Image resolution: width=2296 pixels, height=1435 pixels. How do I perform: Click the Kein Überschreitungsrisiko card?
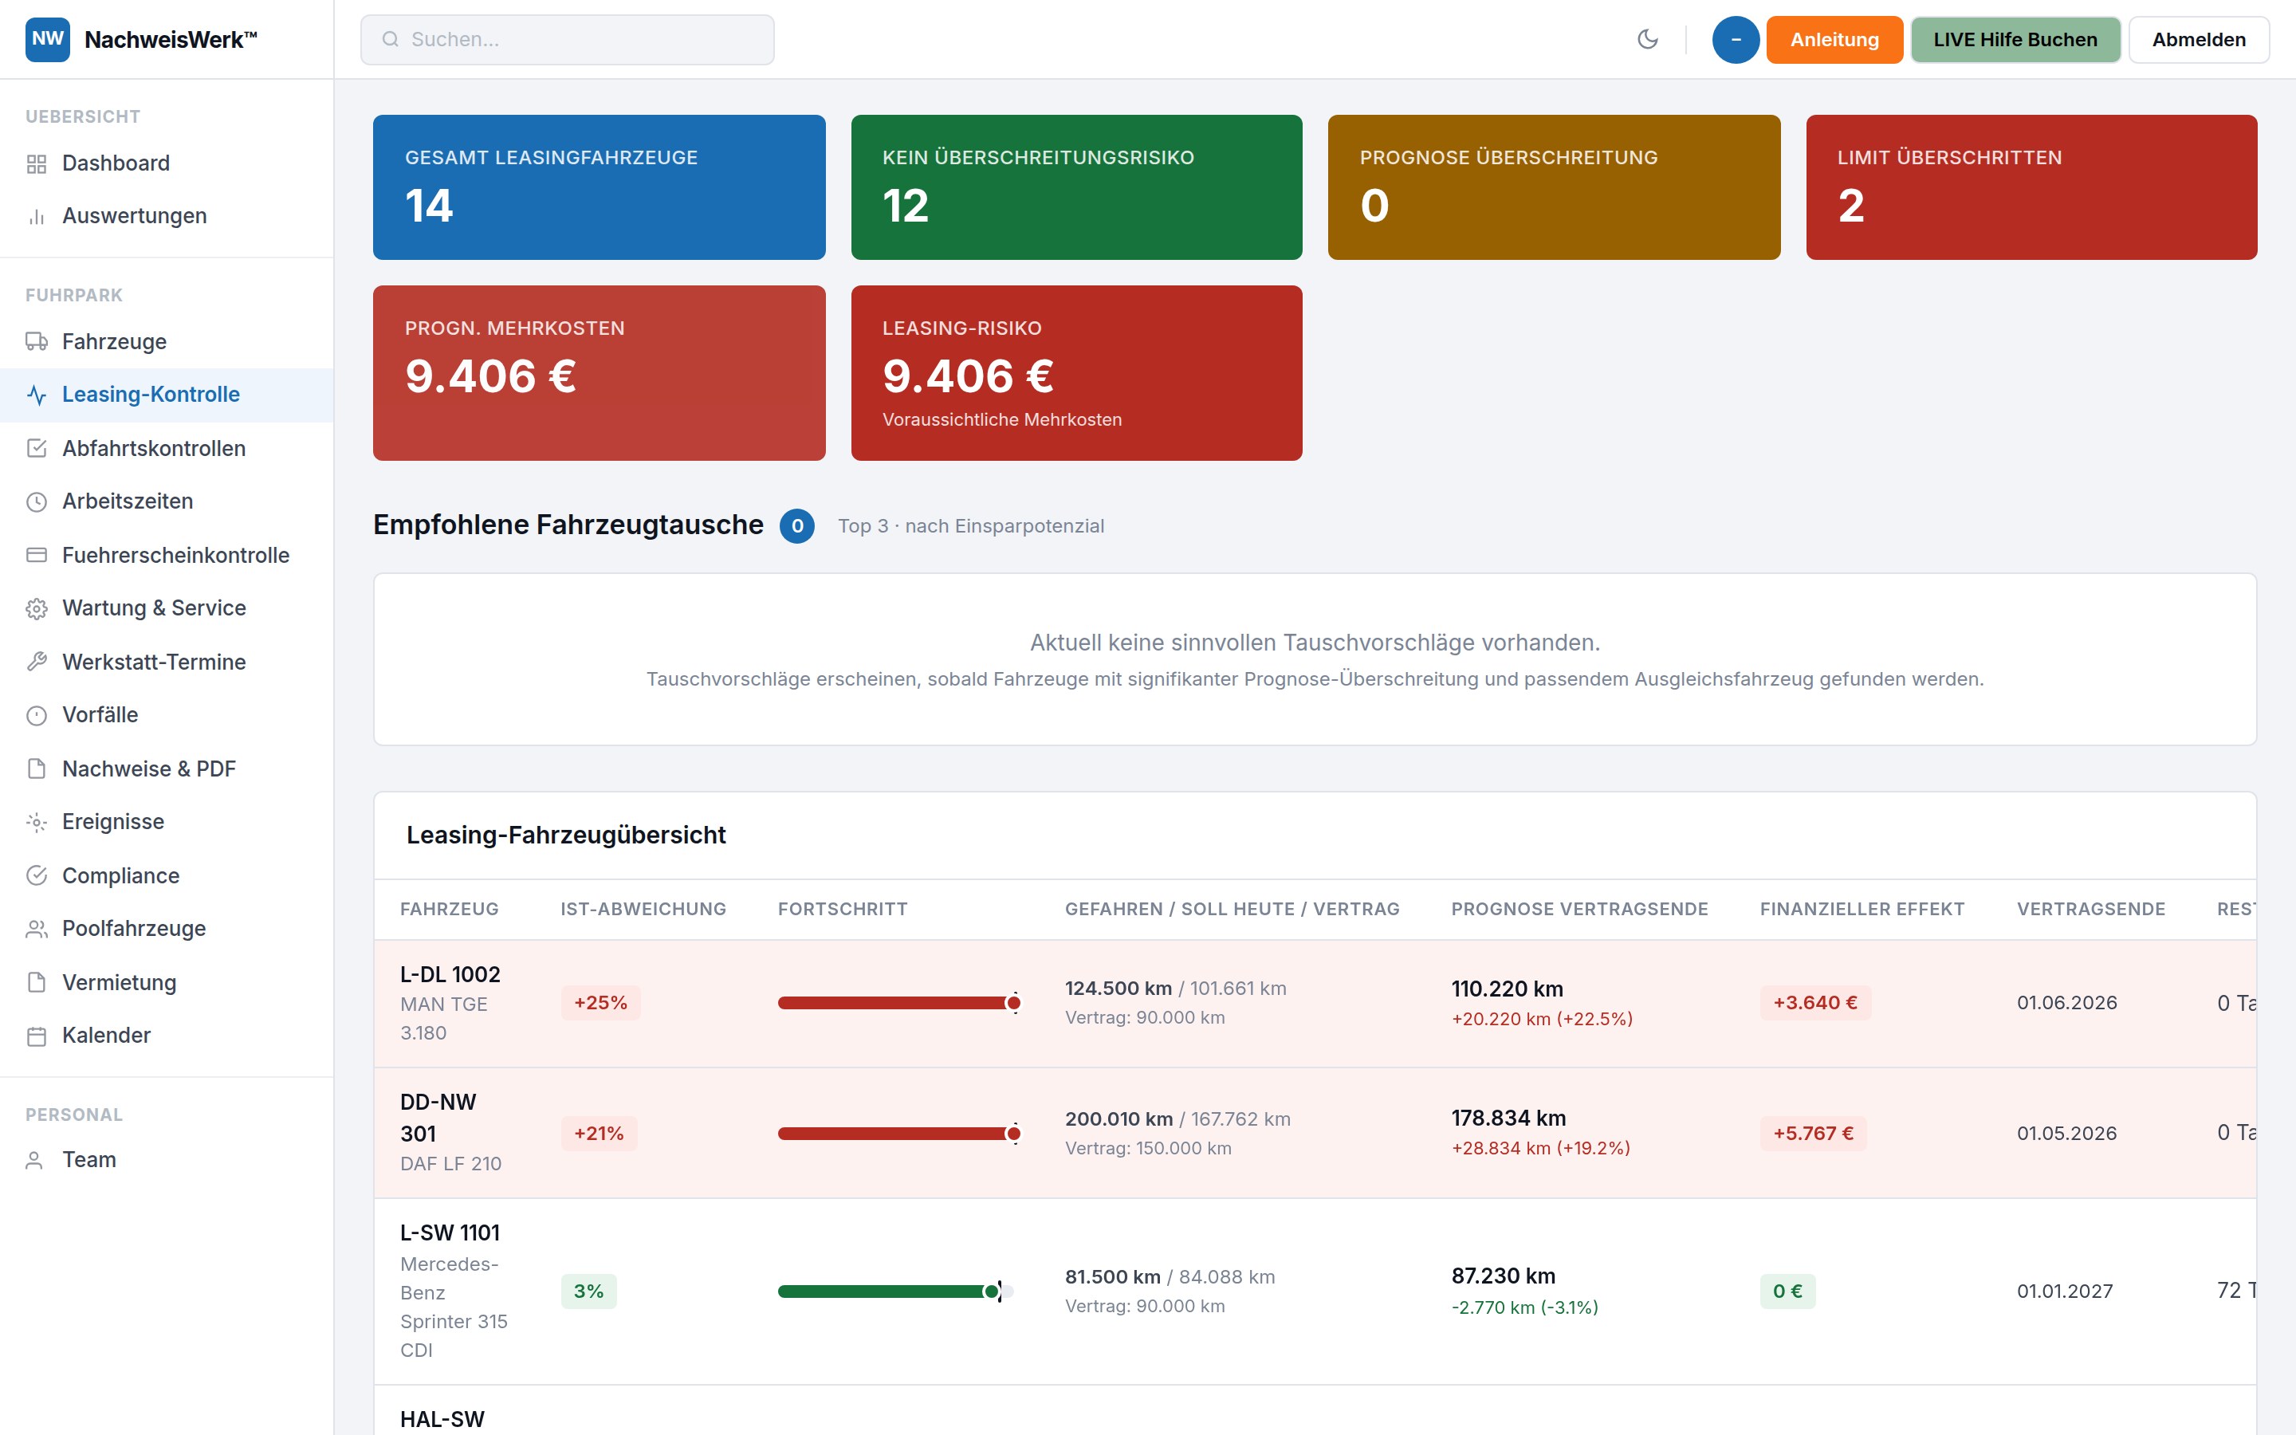click(x=1076, y=187)
